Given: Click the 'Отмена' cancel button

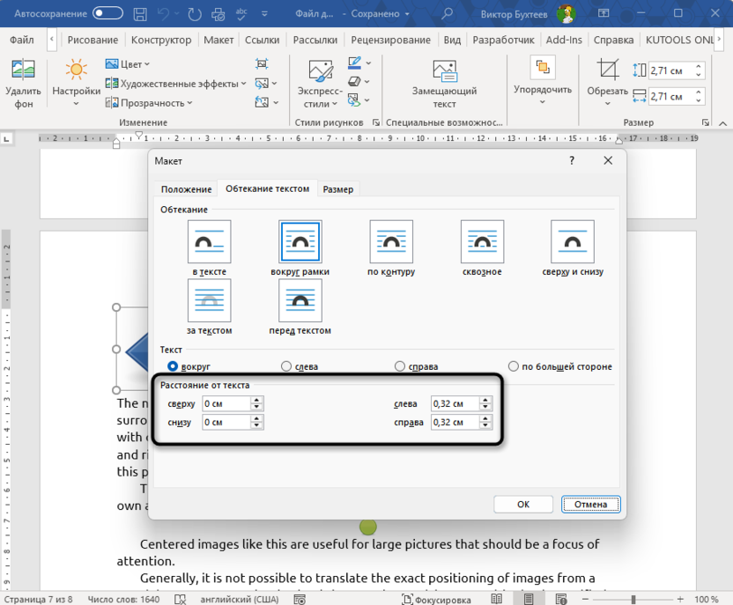Looking at the screenshot, I should [x=591, y=505].
